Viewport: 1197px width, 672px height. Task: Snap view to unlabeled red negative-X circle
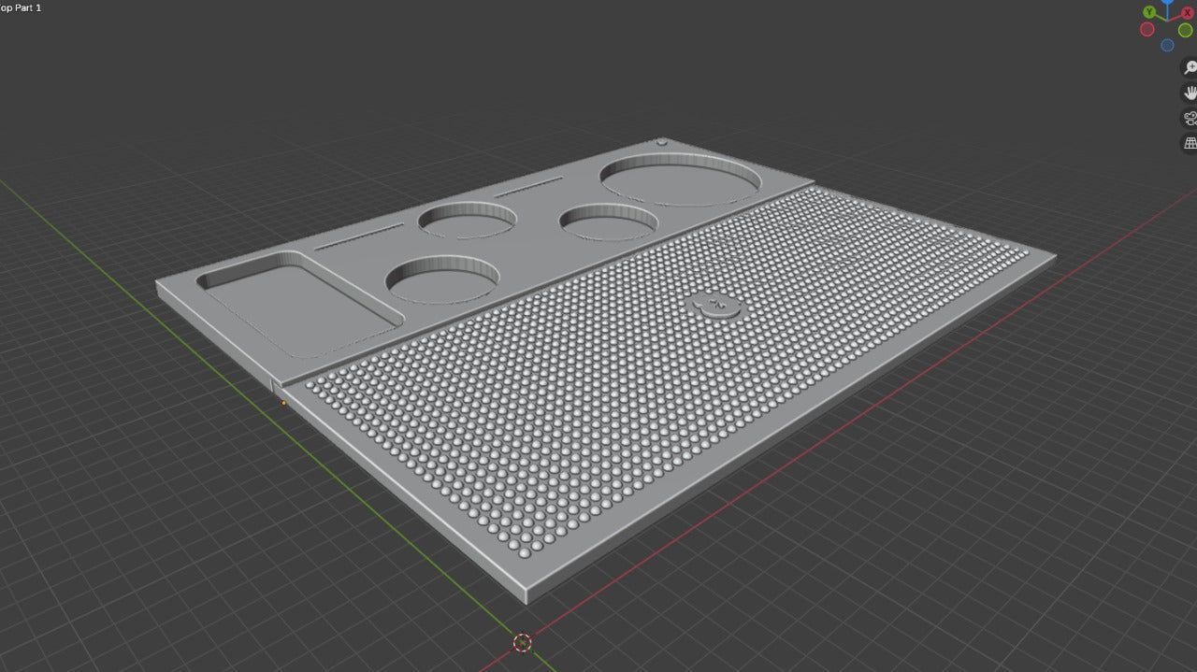(x=1147, y=30)
